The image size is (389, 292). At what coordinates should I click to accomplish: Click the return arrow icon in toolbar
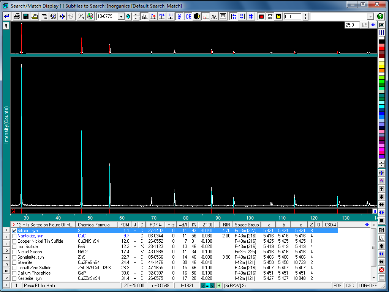coord(7,16)
